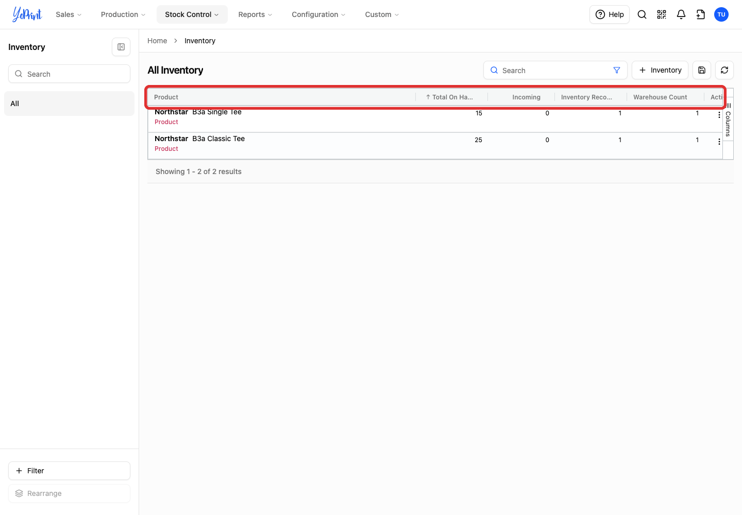
Task: Sort by Warehouse Count column header
Action: pyautogui.click(x=665, y=97)
